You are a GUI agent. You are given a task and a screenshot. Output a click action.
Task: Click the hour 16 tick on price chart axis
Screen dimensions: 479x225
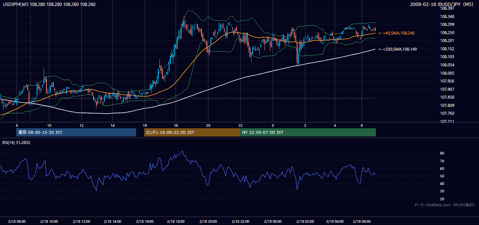coord(145,125)
